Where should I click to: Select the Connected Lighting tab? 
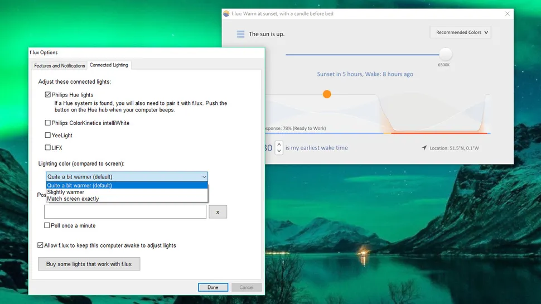point(109,65)
